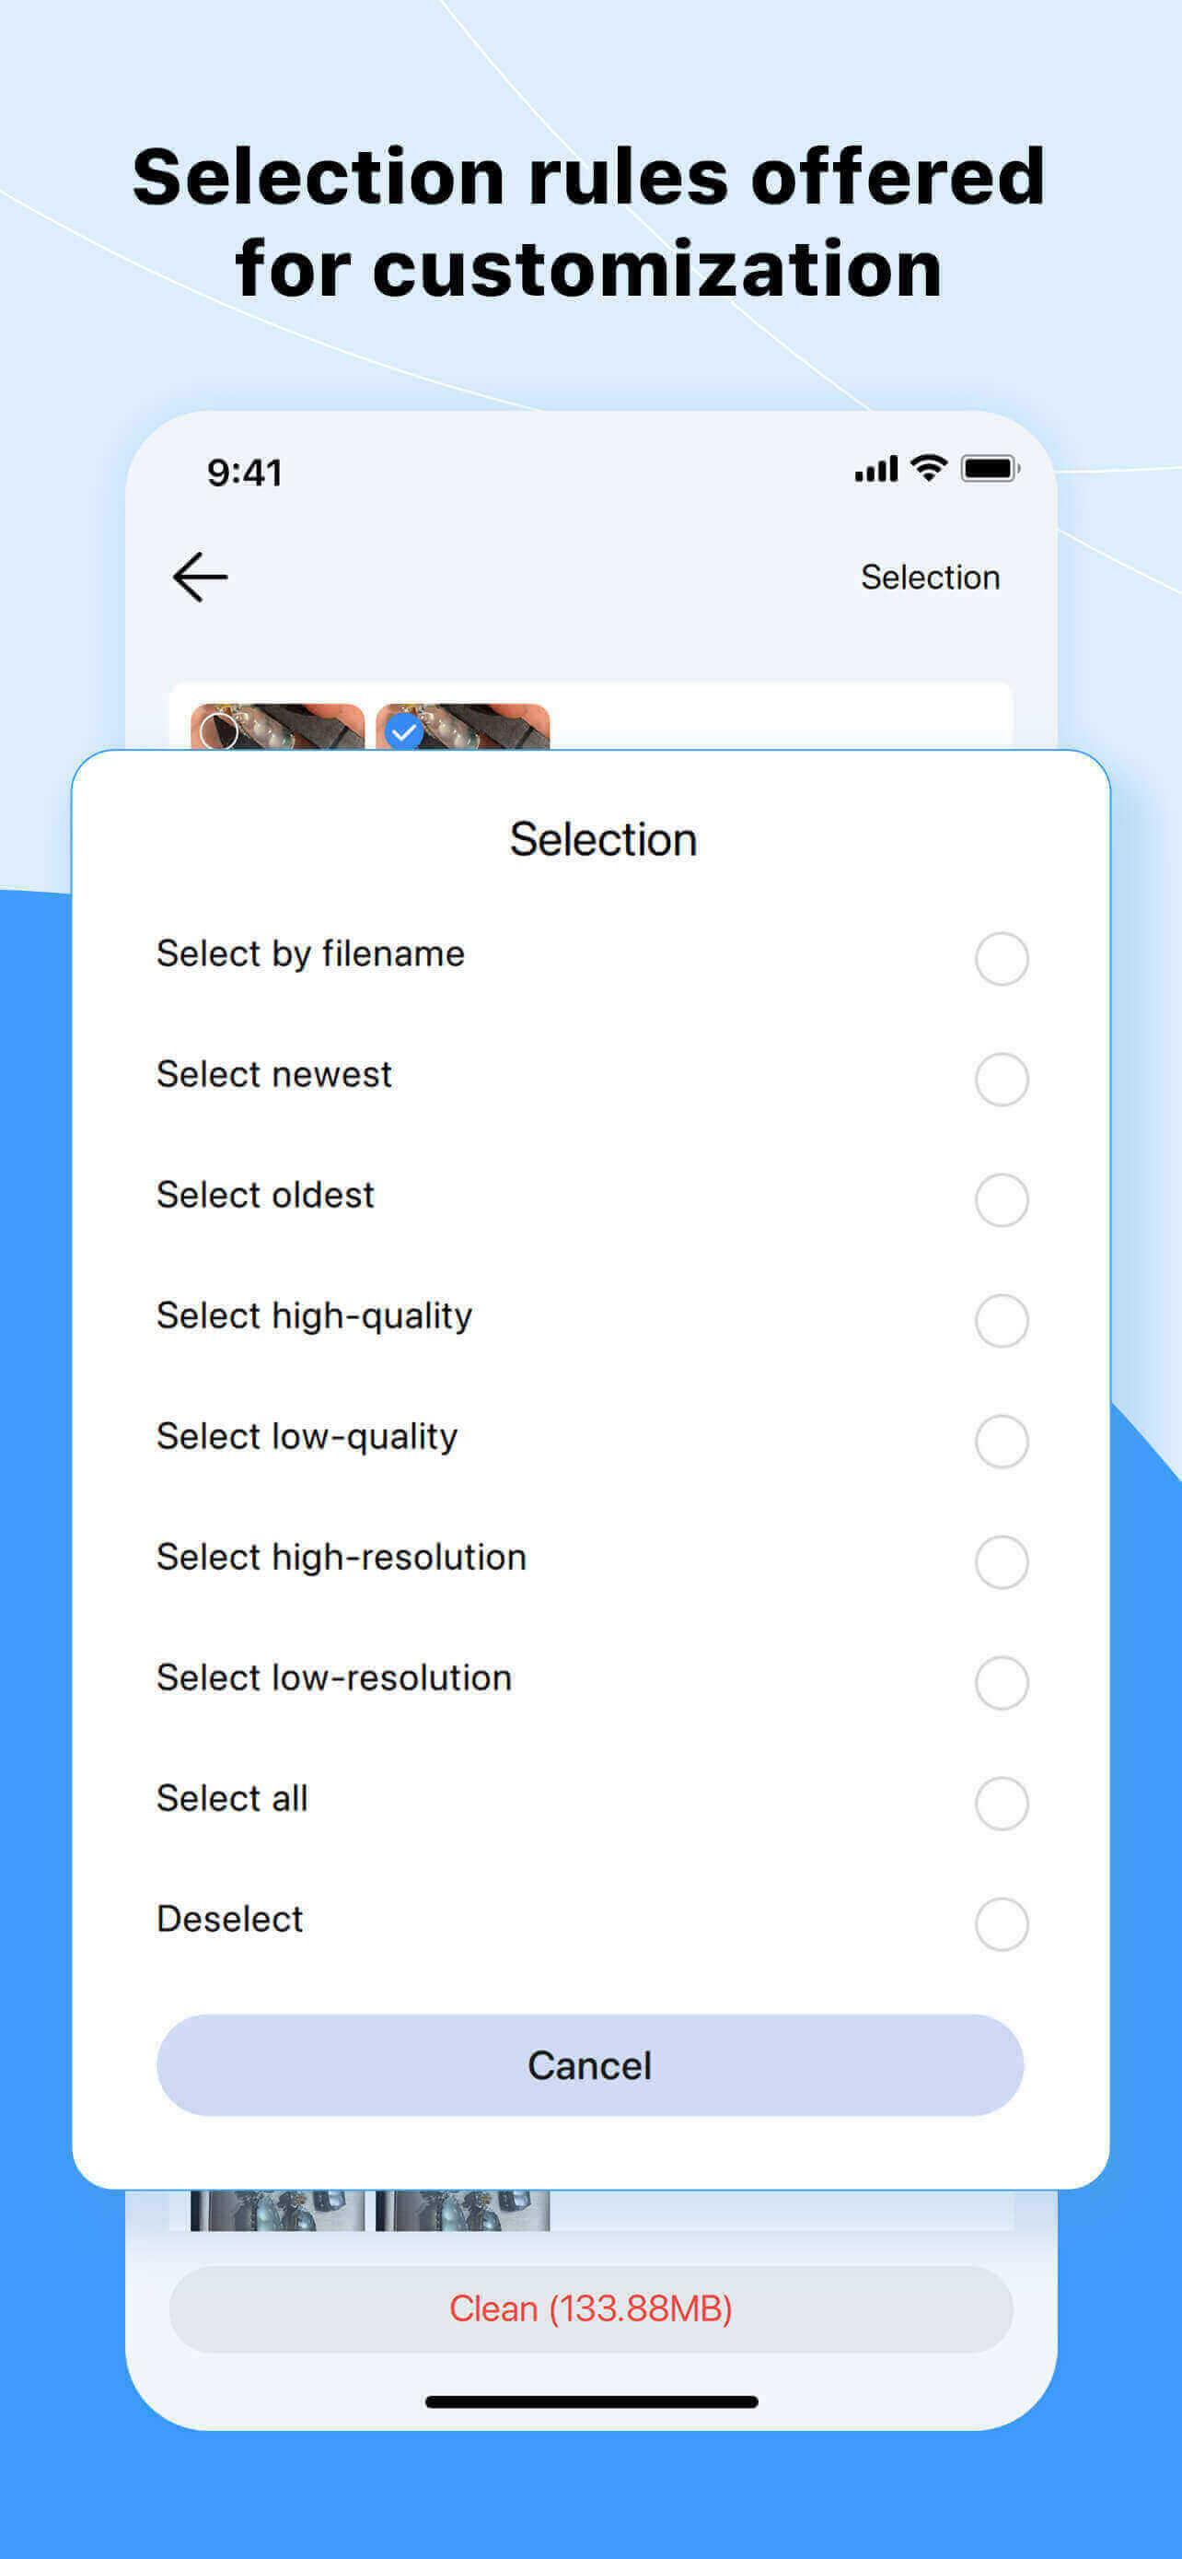1182x2559 pixels.
Task: Choose the Select by filename radio
Action: click(1001, 959)
